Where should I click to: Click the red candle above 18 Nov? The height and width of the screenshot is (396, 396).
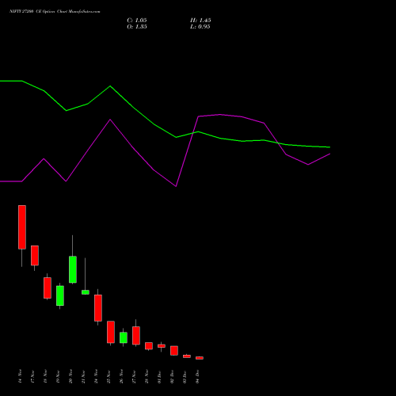[48, 287]
